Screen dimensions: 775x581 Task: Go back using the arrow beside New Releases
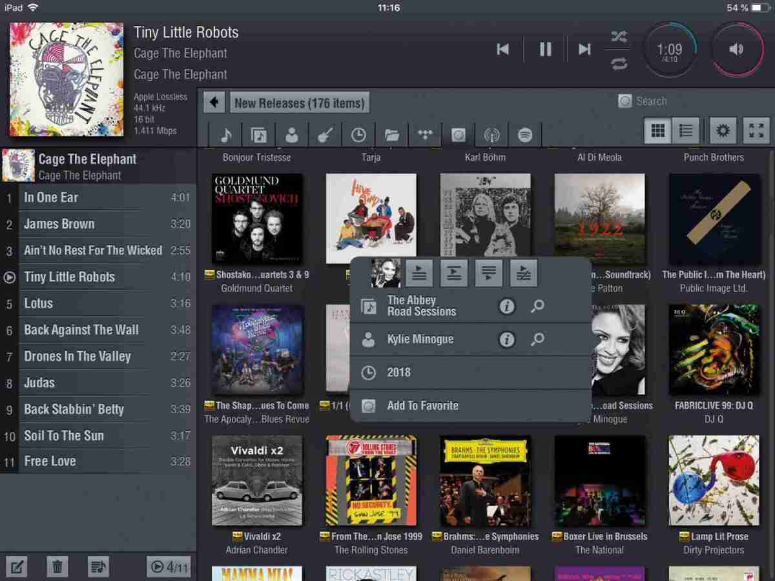pos(214,103)
